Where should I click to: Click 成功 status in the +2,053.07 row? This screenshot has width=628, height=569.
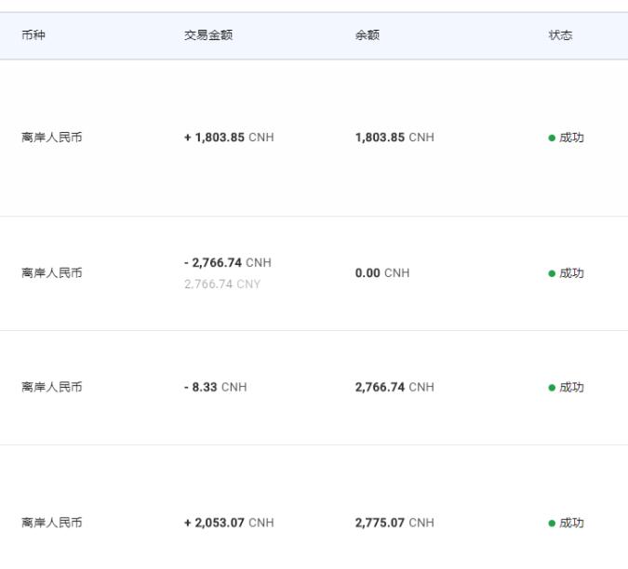click(571, 523)
